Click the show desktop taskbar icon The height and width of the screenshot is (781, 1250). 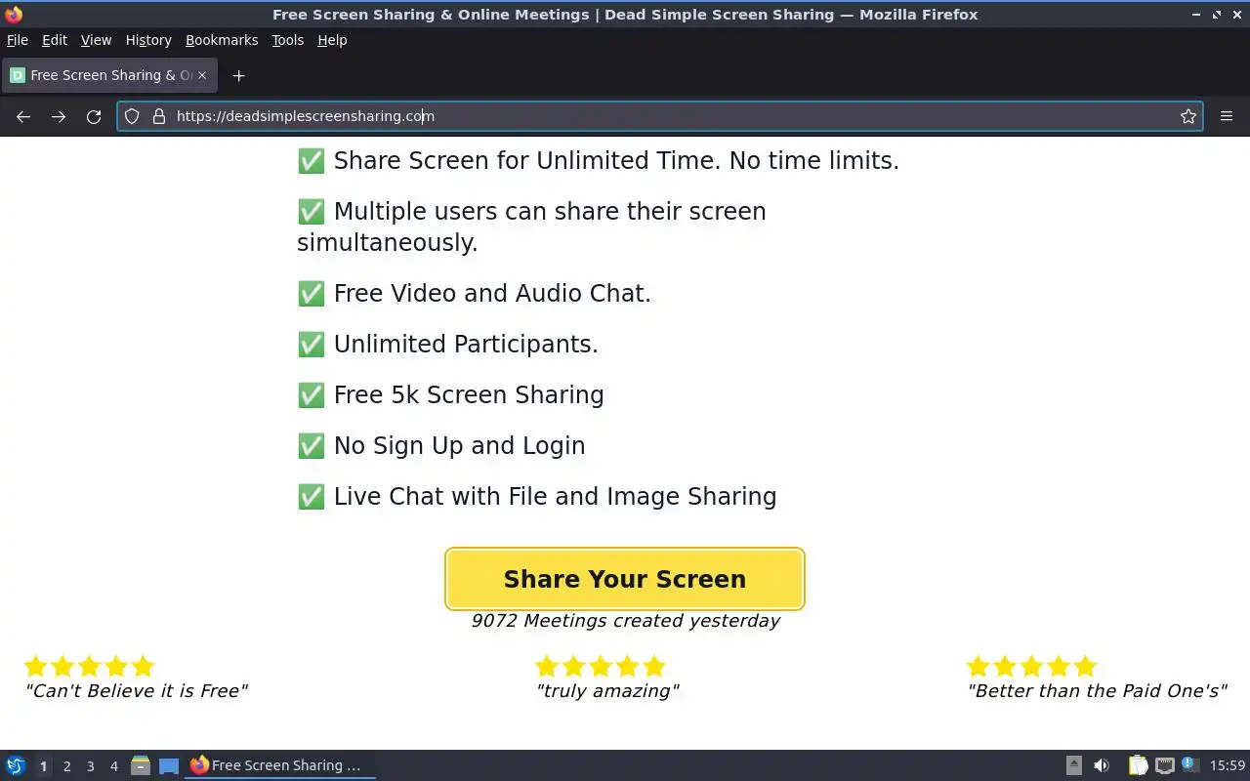tap(169, 765)
